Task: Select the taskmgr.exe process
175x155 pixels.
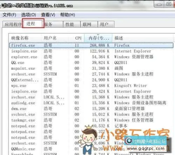Action: (91, 120)
